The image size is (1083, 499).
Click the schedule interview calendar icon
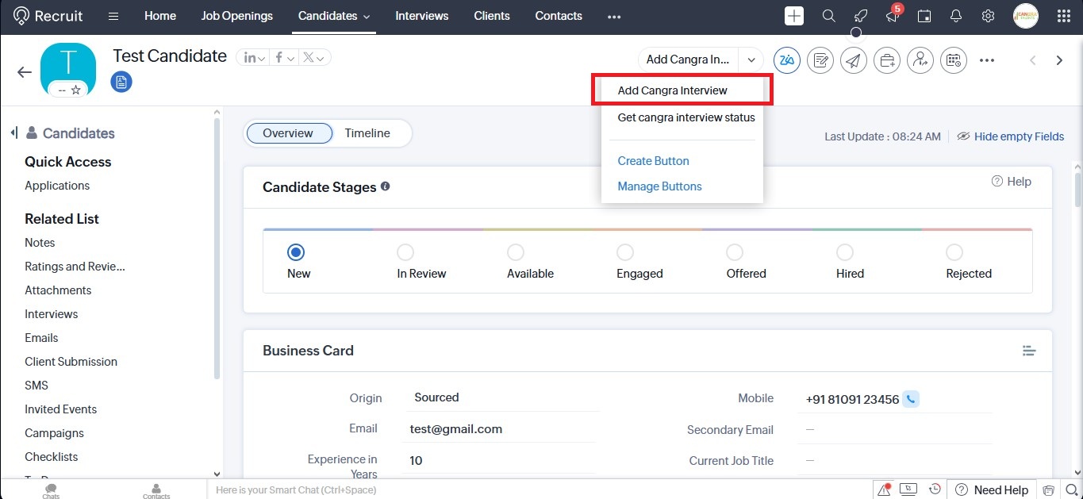point(953,60)
